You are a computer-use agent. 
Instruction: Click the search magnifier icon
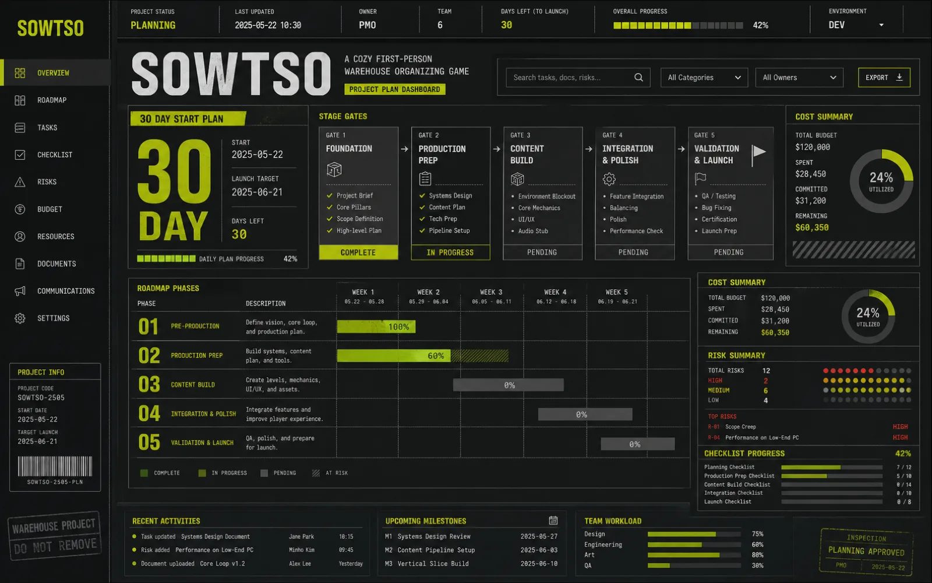[638, 78]
